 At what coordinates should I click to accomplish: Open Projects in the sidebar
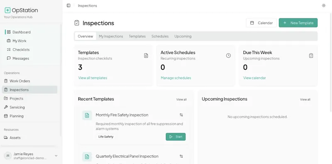[29, 98]
